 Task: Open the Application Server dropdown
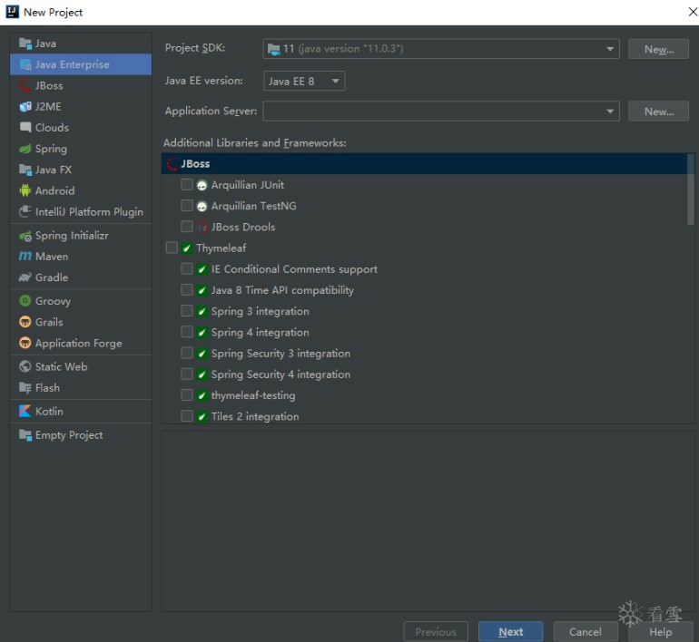coord(440,112)
